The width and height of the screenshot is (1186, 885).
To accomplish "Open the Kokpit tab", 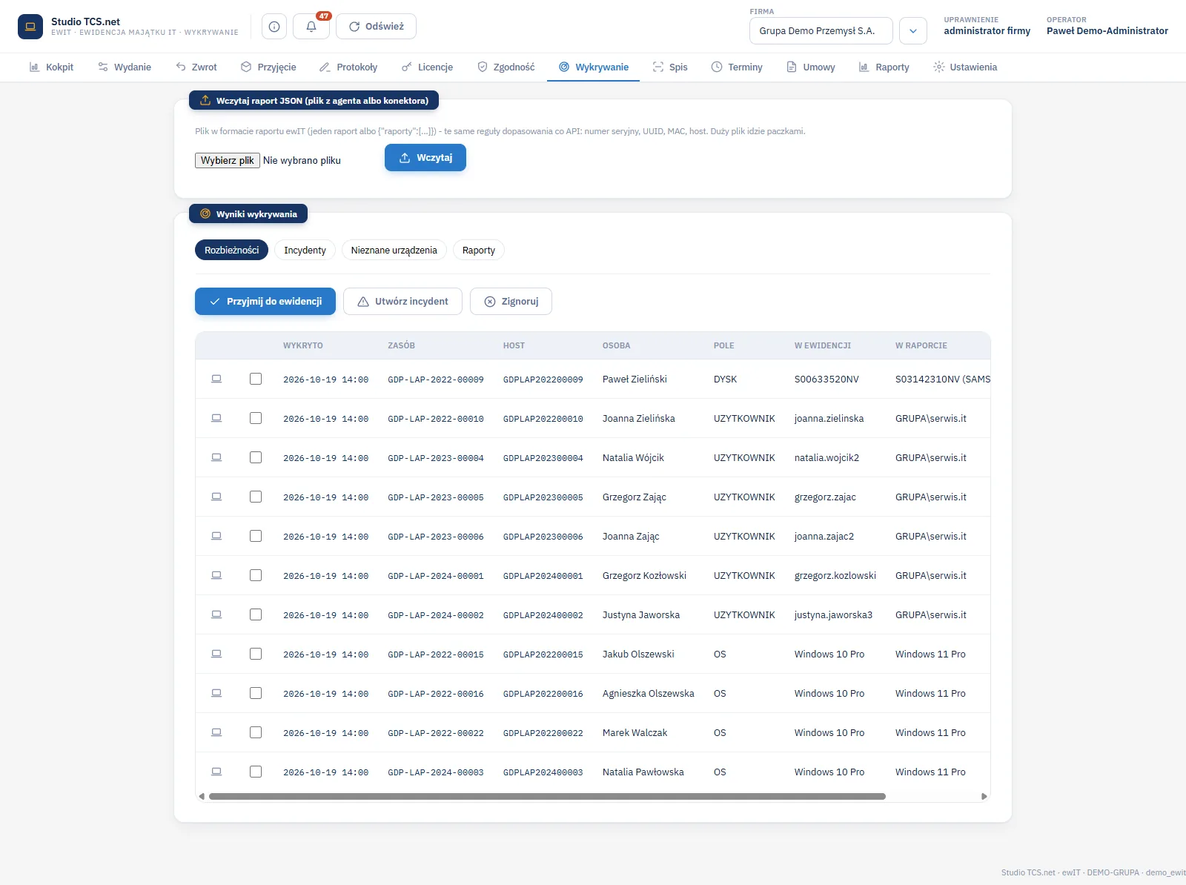I will [x=51, y=67].
